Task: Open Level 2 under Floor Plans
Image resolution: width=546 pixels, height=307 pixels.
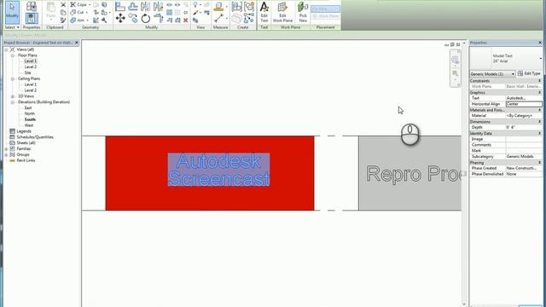Action: point(31,67)
